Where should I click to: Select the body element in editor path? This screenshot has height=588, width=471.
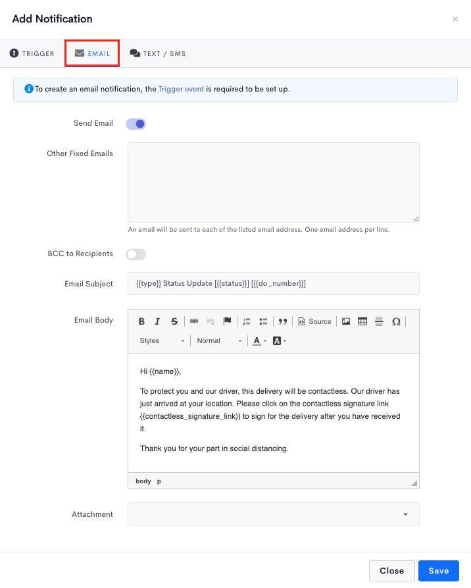143,481
